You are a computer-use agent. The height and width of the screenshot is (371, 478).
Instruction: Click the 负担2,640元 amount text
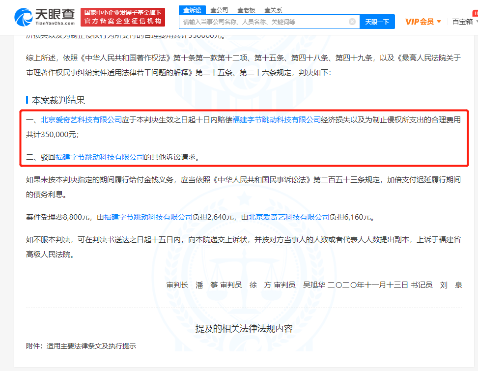coord(213,217)
